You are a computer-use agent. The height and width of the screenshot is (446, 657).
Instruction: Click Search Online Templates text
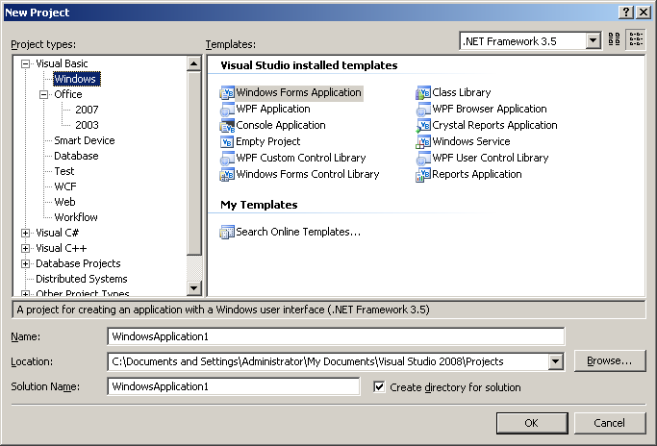pos(298,232)
